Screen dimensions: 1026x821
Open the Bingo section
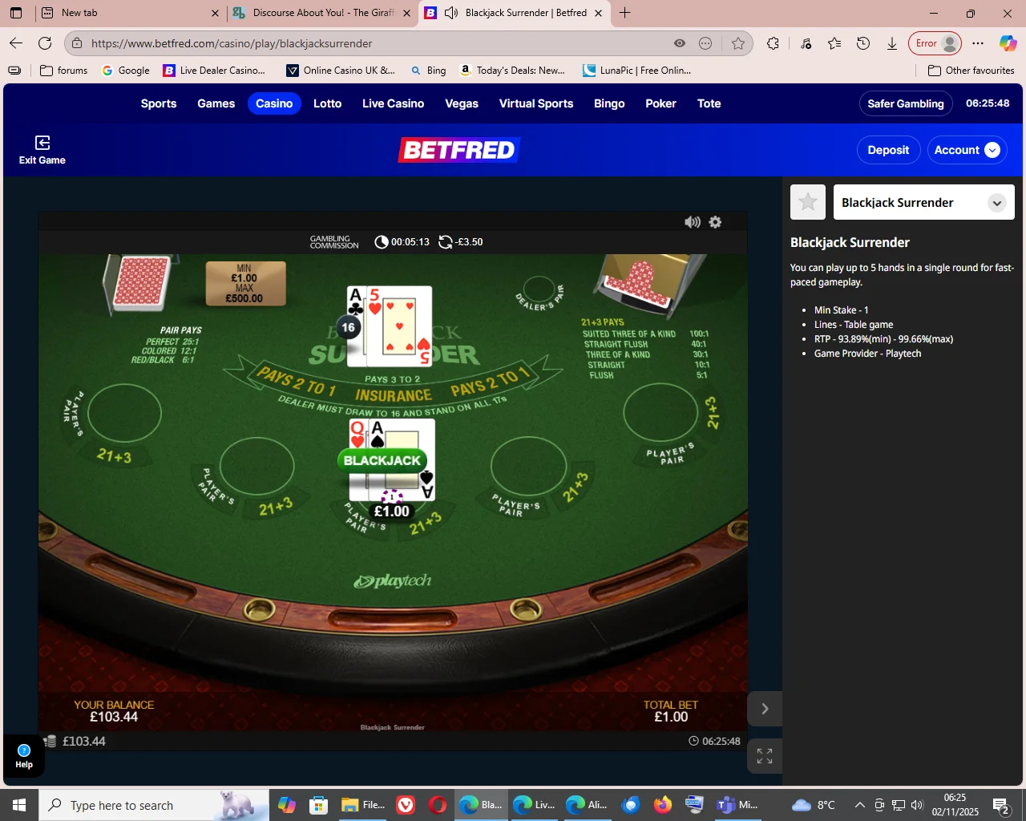pyautogui.click(x=609, y=103)
